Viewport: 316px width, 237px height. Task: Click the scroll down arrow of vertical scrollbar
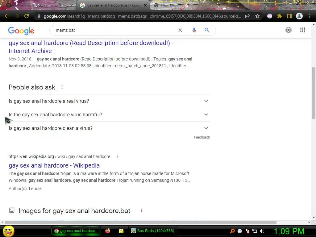click(x=314, y=218)
